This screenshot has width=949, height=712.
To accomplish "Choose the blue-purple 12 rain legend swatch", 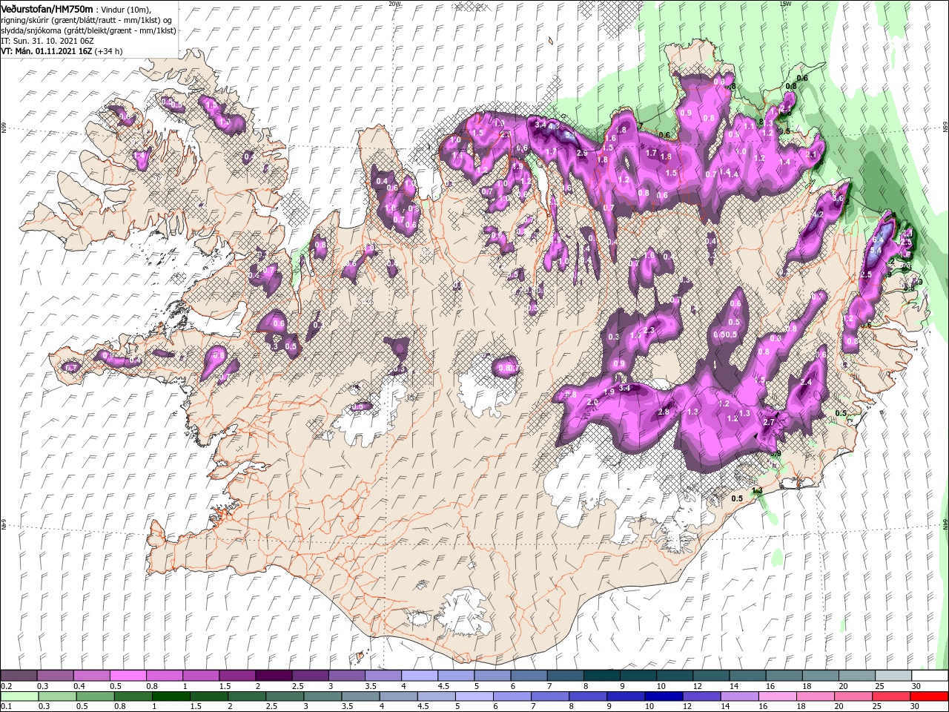I will point(701,696).
